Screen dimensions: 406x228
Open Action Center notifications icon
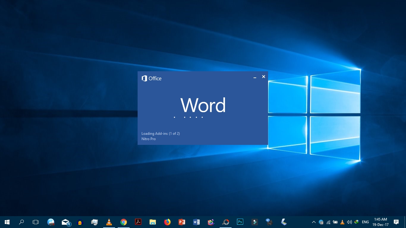point(396,222)
